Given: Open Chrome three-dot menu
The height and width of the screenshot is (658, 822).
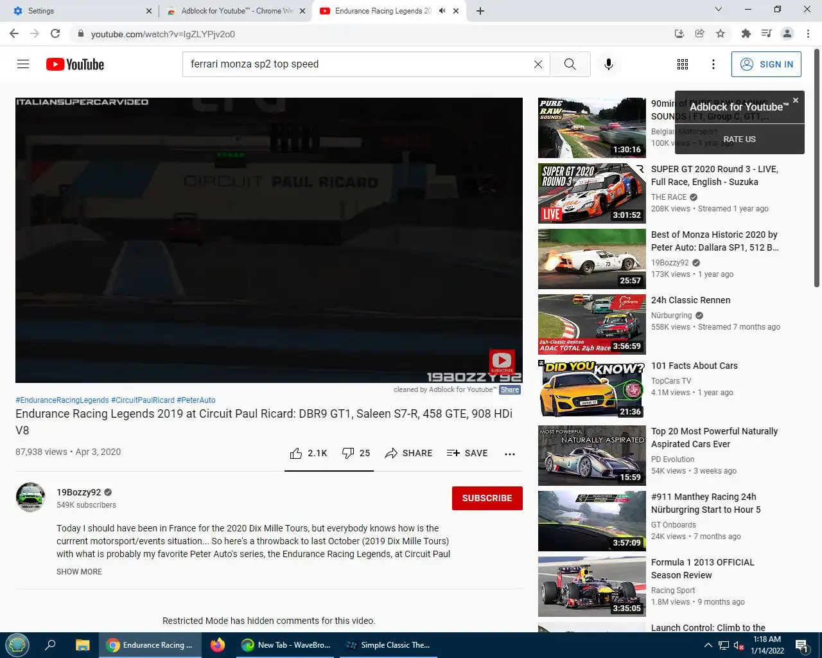Looking at the screenshot, I should coord(809,33).
